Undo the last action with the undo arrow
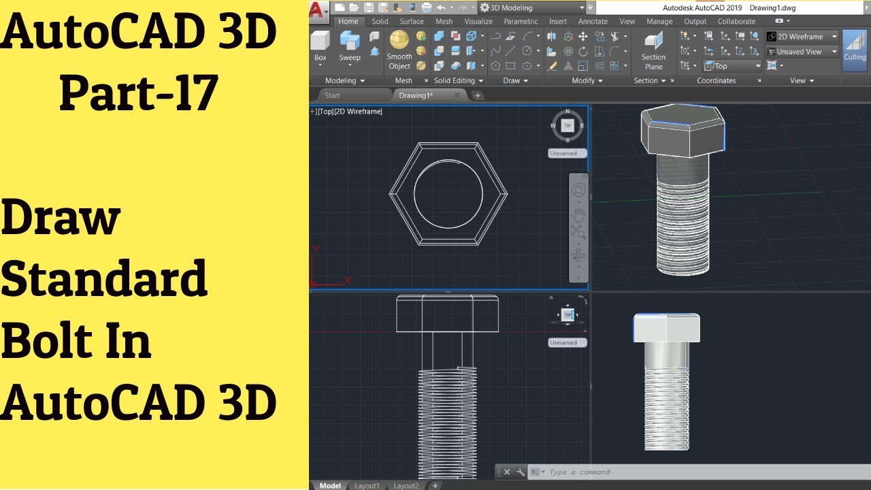Screen dimensions: 871x490 (x=441, y=7)
